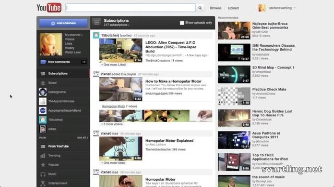Click the lockergnome channel icon

tap(43, 92)
